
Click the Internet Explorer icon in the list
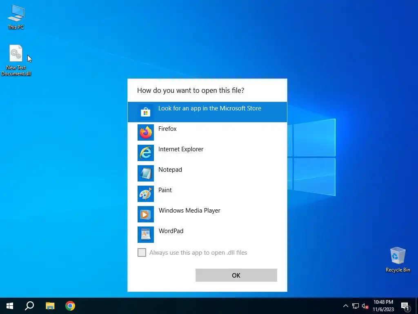click(146, 153)
